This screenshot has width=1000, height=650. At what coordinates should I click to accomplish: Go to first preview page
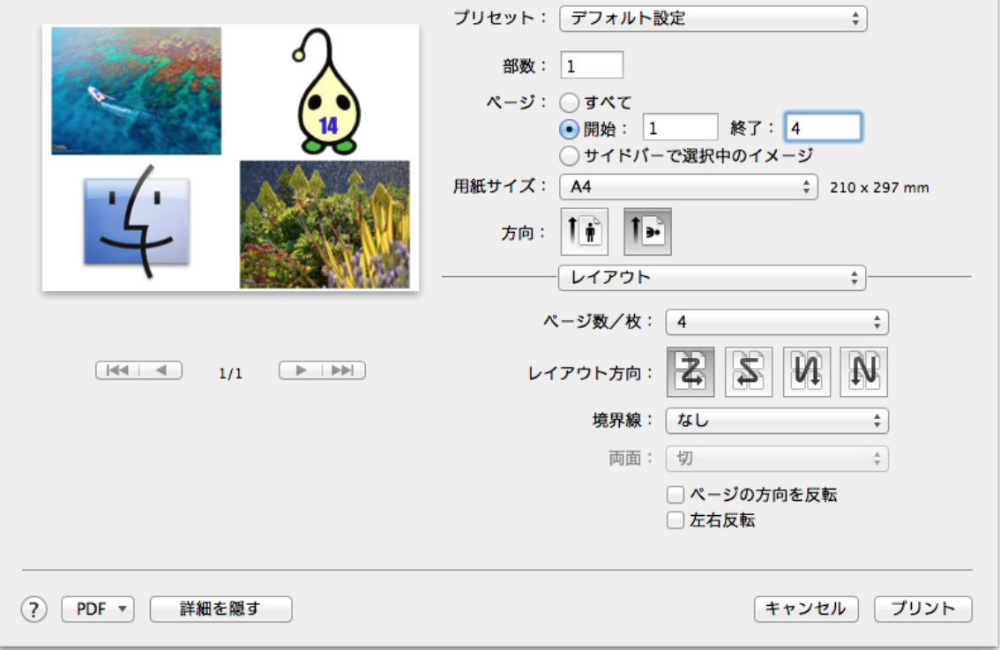pos(117,370)
